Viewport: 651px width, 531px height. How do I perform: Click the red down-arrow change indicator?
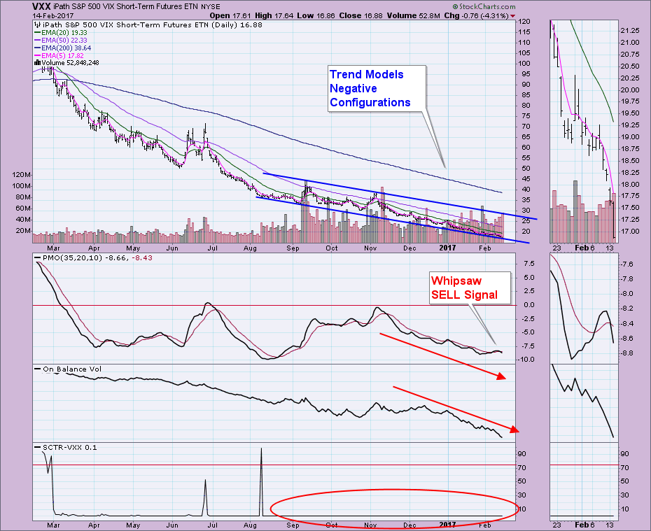point(512,16)
